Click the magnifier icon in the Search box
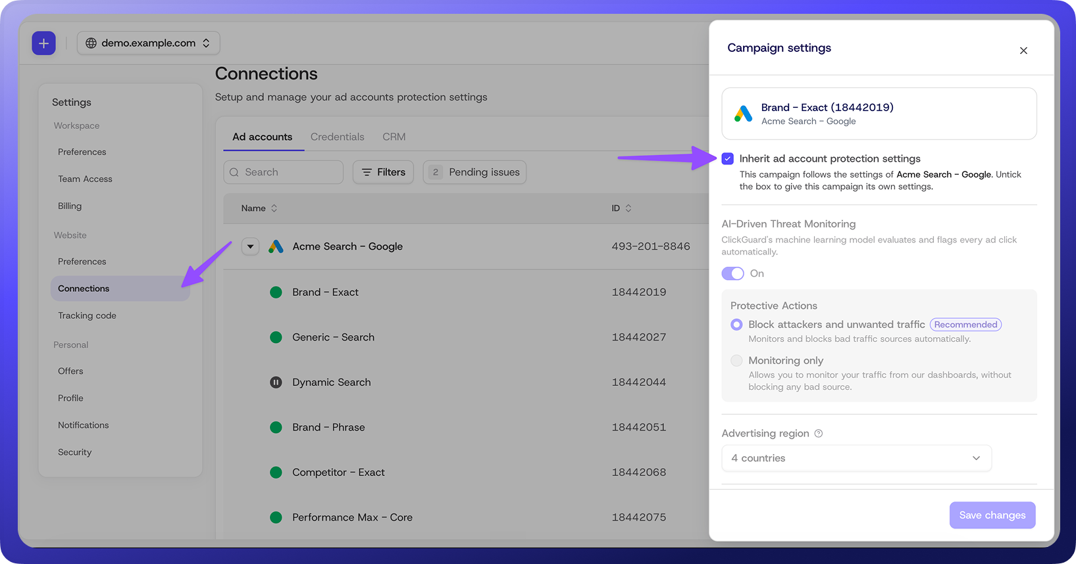This screenshot has width=1076, height=564. (x=234, y=173)
